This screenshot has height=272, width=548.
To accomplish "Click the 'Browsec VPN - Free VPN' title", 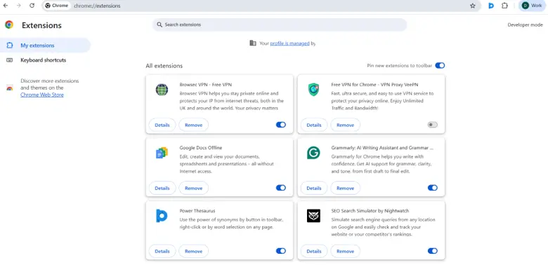I will (x=205, y=84).
